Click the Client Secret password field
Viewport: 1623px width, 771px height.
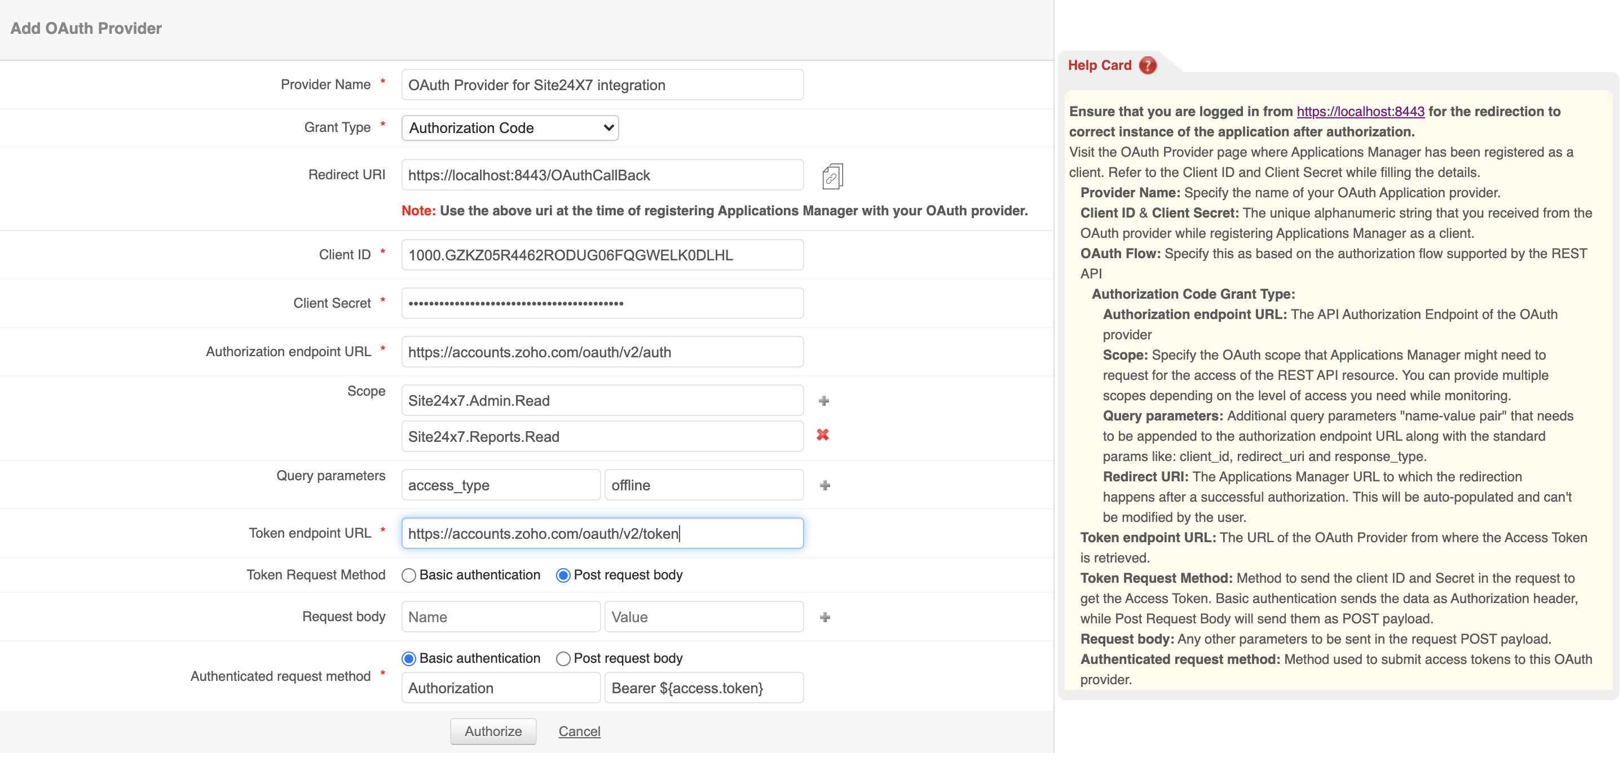pyautogui.click(x=602, y=304)
